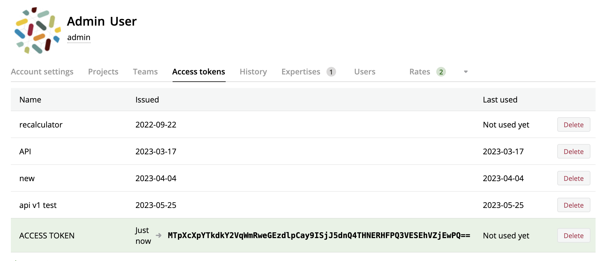This screenshot has width=601, height=261.
Task: Sort the table by the Issued column
Action: pyautogui.click(x=147, y=99)
